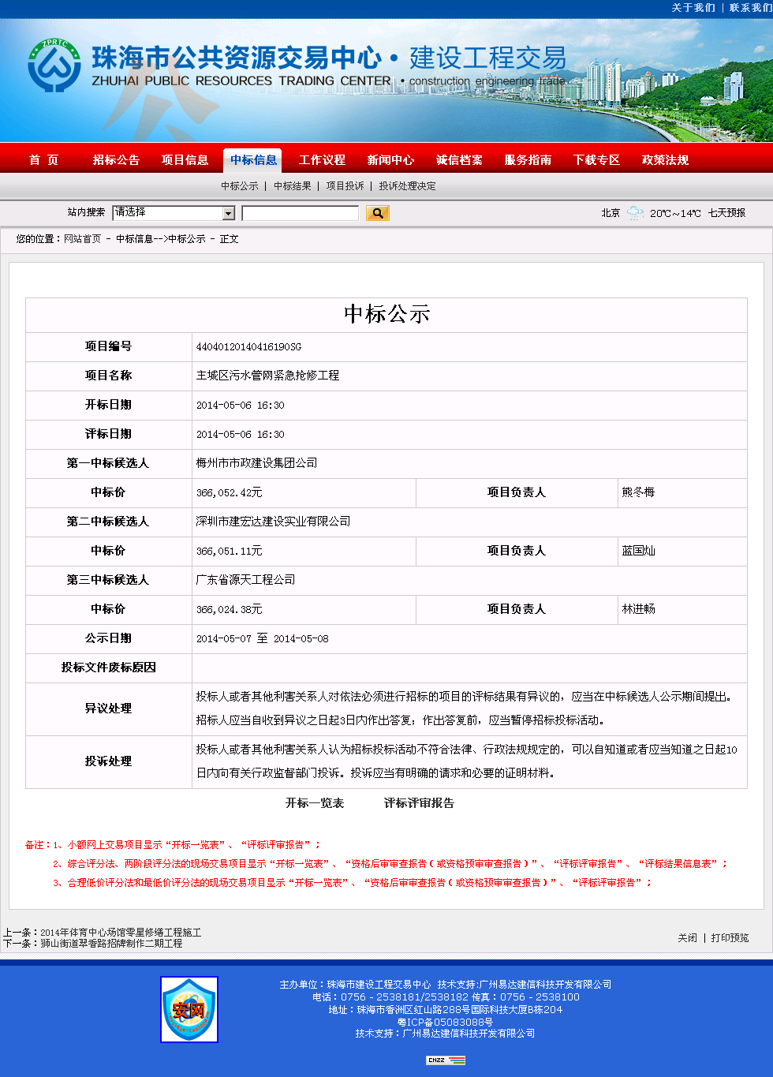Image resolution: width=773 pixels, height=1077 pixels.
Task: Go to 首页 in the main navigation
Action: (x=44, y=160)
